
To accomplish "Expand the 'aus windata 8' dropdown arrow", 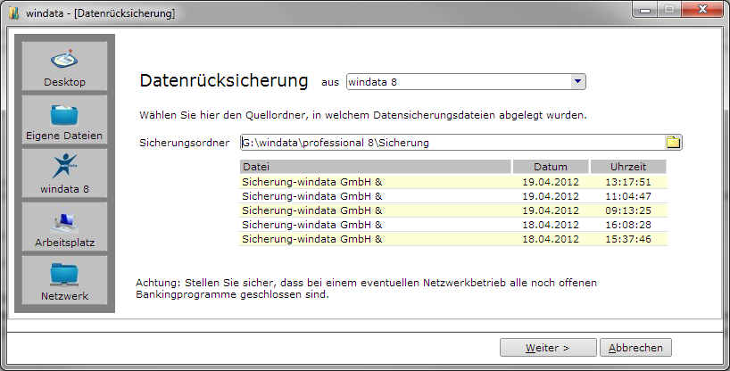I will [577, 81].
